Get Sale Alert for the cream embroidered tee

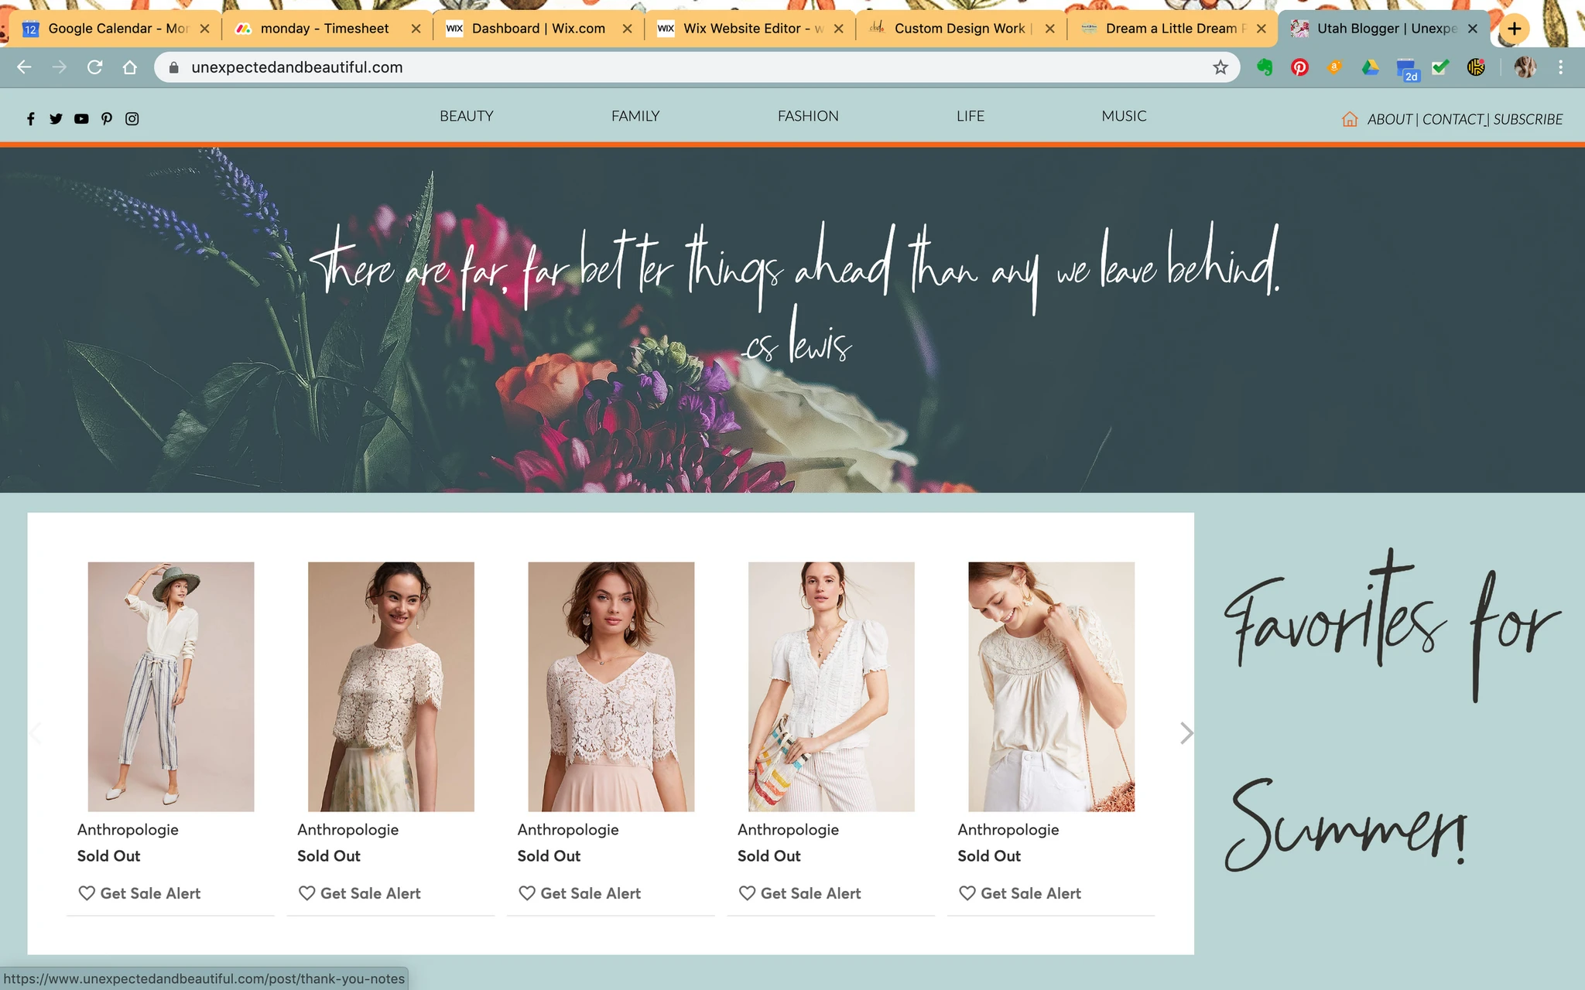pos(1020,893)
